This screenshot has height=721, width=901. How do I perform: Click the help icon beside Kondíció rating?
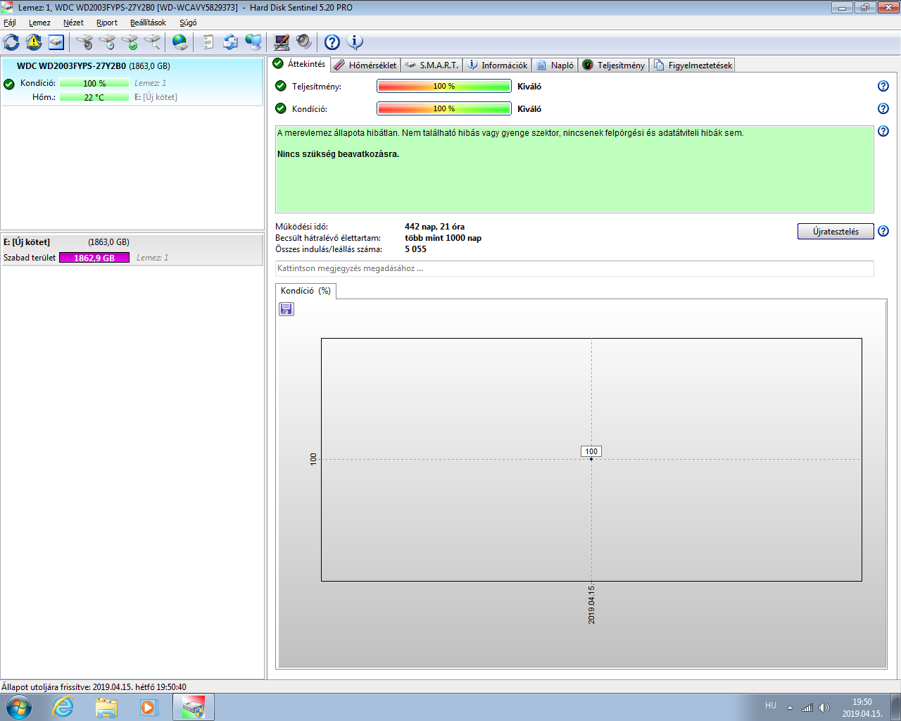tap(883, 108)
